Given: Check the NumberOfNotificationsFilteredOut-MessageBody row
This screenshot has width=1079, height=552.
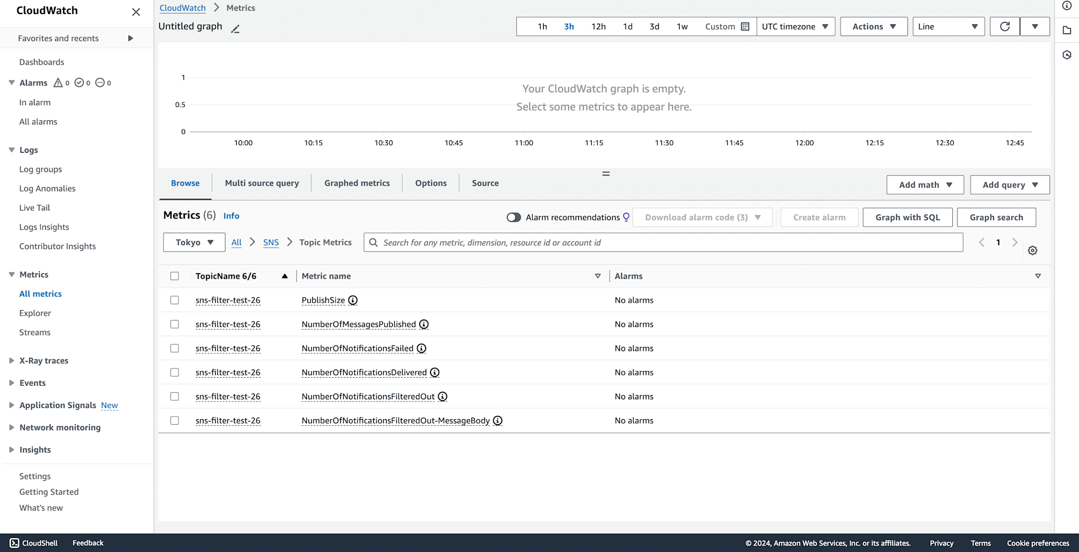Looking at the screenshot, I should [175, 420].
